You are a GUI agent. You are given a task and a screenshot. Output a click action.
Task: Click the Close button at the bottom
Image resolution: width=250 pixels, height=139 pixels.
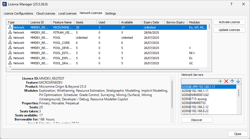pyautogui.click(x=238, y=134)
